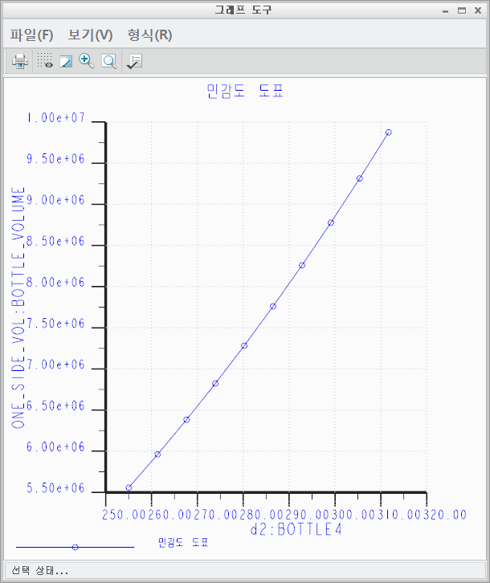Click the status bar text 선택 상태...
The image size is (490, 583).
(40, 570)
